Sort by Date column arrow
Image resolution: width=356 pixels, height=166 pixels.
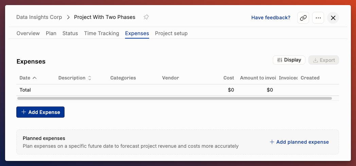pos(35,78)
